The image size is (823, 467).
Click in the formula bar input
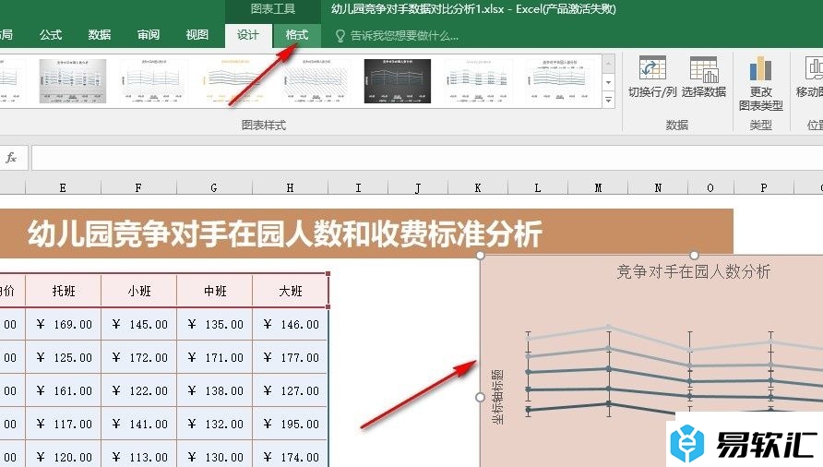(x=426, y=158)
